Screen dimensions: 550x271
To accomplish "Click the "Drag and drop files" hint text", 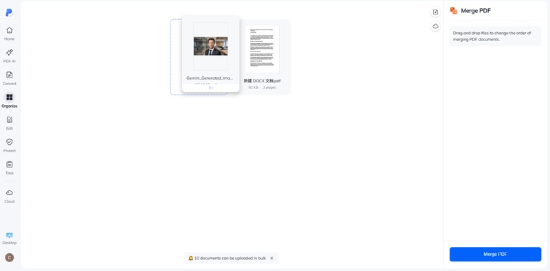I will [492, 36].
